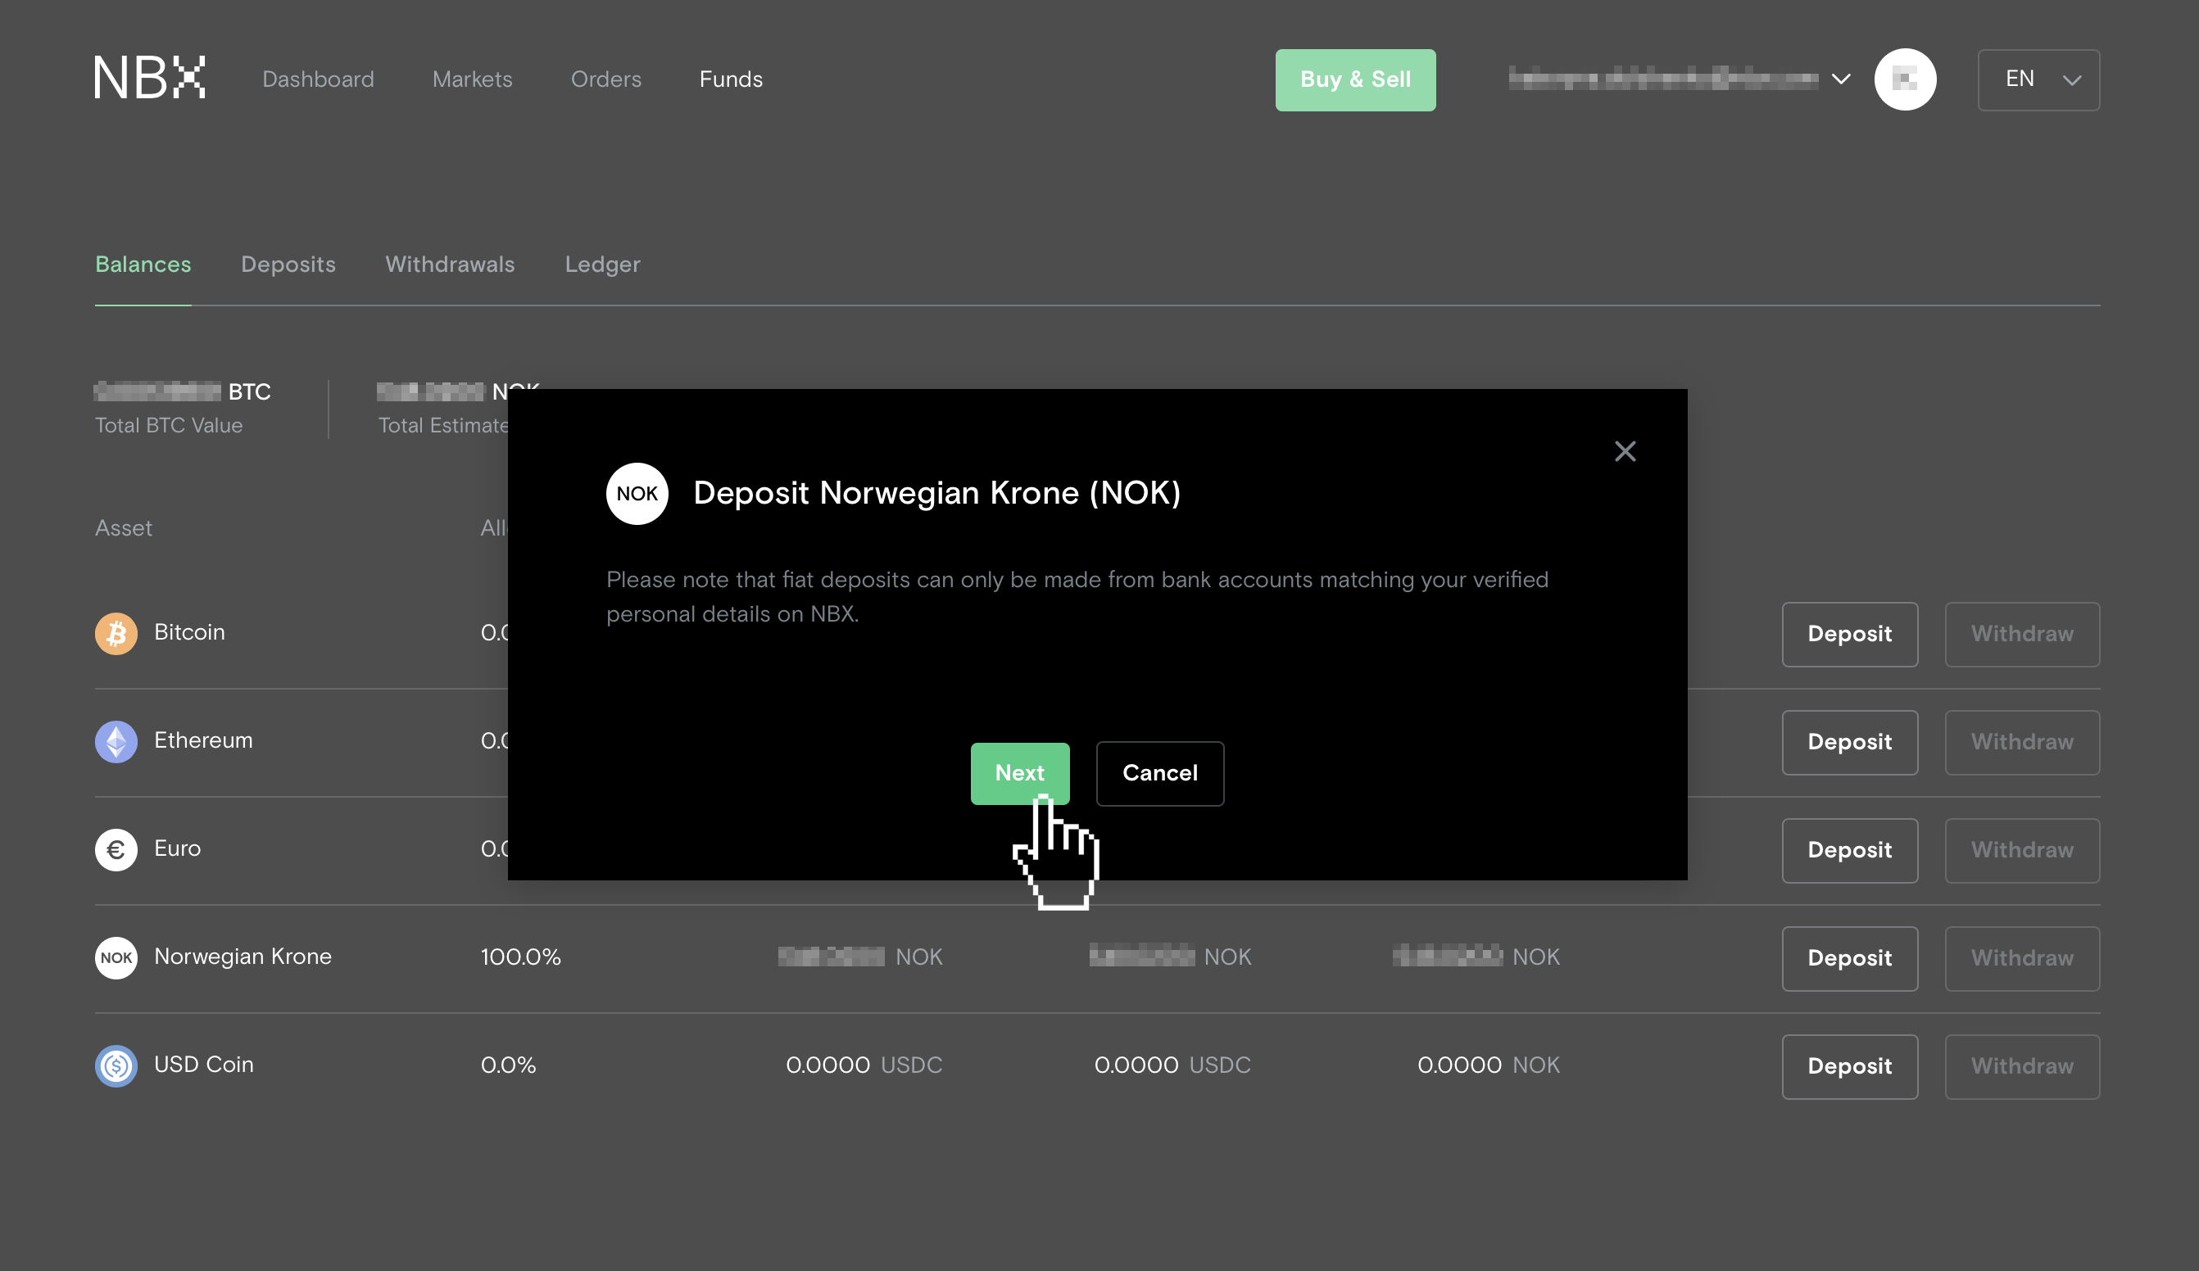
Task: Switch to the Ledger tab
Action: (602, 265)
